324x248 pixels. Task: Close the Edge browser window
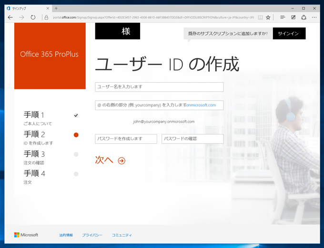point(314,9)
